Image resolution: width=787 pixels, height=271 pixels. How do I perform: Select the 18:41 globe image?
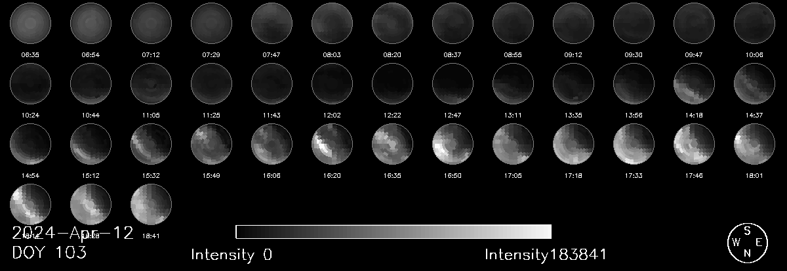(151, 203)
